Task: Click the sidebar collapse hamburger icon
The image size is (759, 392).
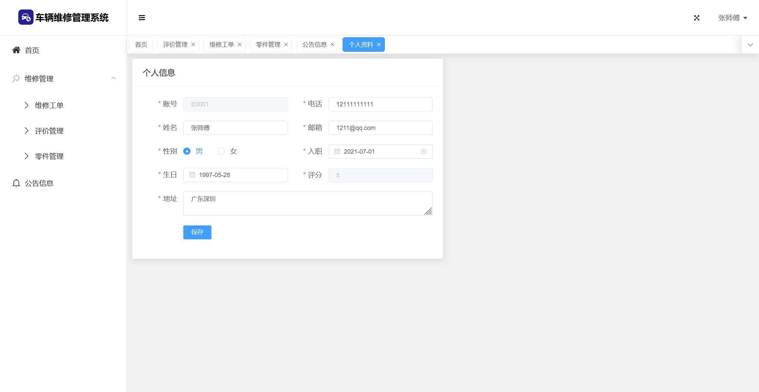Action: click(x=142, y=18)
